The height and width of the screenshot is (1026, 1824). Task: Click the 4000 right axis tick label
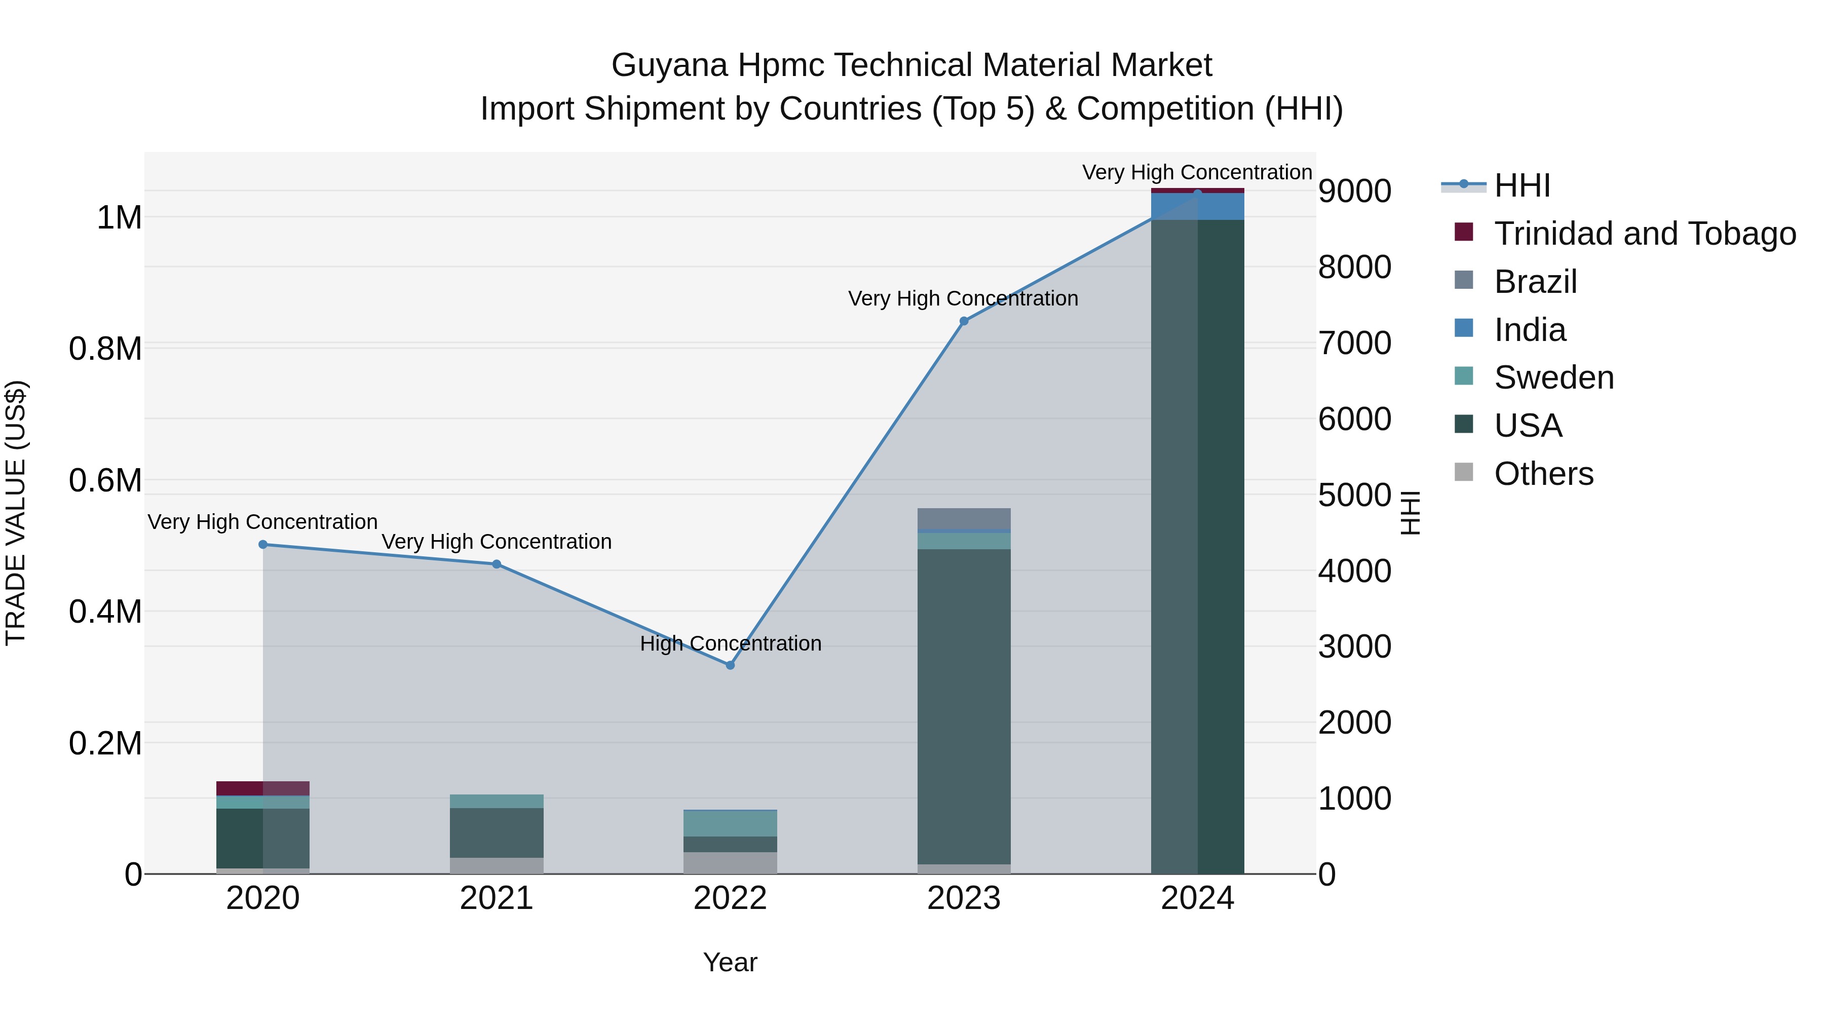[x=1354, y=571]
